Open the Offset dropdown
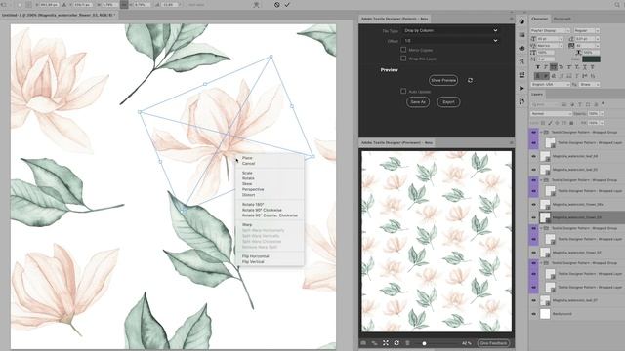625x351 pixels. click(x=450, y=41)
